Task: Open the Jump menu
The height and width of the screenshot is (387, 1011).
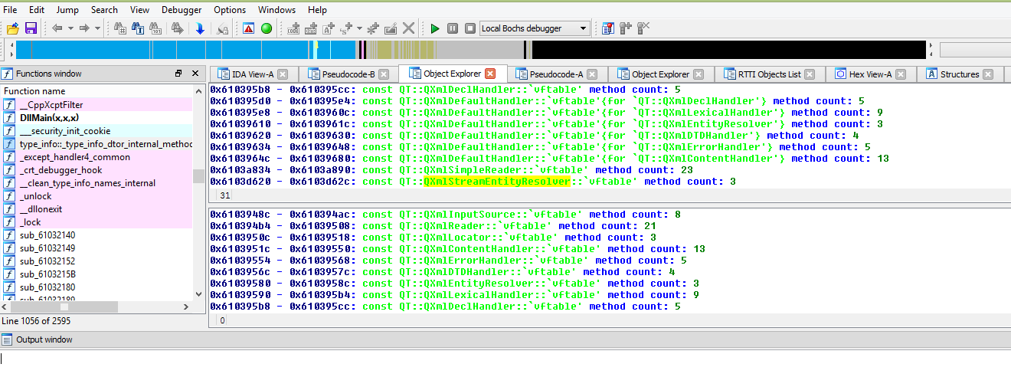Action: point(67,10)
